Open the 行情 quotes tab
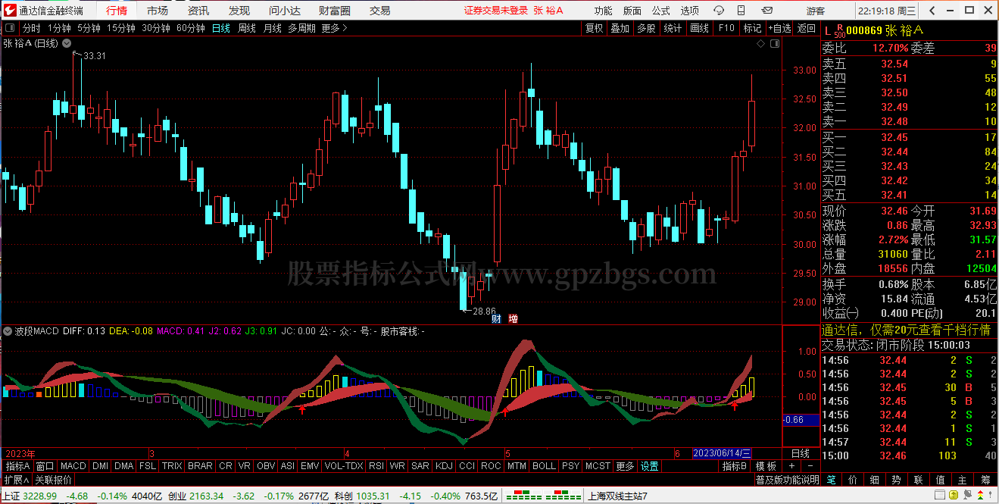Screen dimensions: 999x504 [117, 11]
